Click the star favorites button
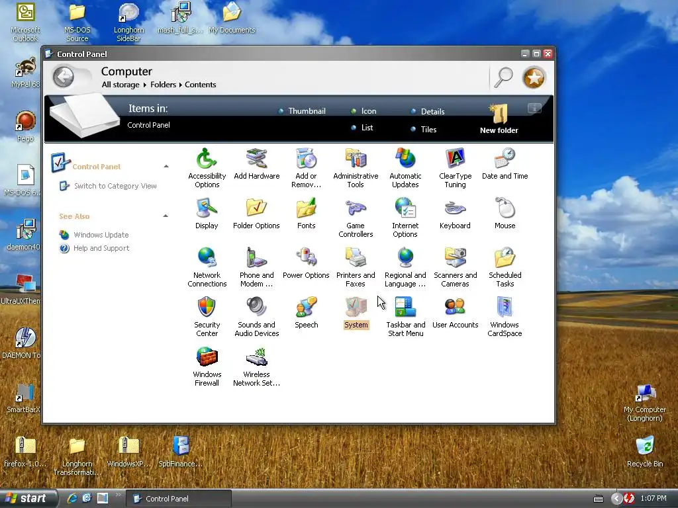678x508 pixels. [x=534, y=78]
